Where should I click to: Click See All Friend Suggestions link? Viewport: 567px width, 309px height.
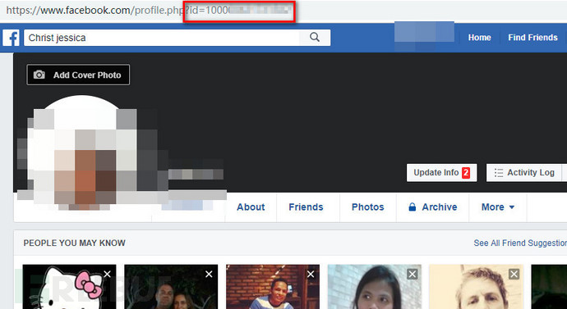pyautogui.click(x=520, y=243)
